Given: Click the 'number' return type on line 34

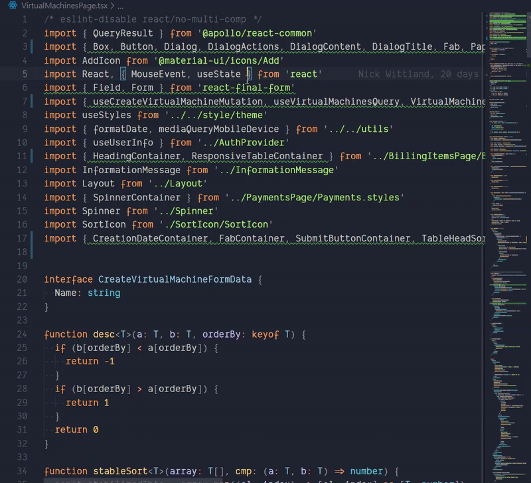Looking at the screenshot, I should click(366, 471).
